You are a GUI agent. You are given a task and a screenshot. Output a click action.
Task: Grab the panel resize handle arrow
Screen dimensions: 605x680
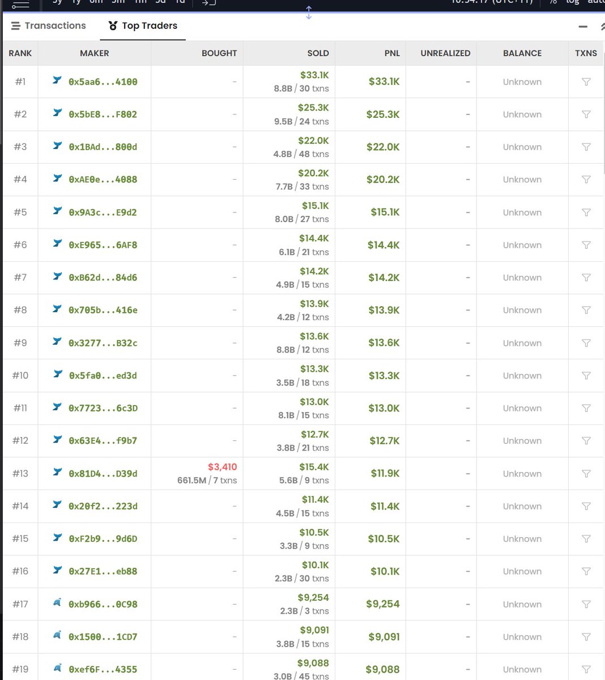tap(309, 12)
